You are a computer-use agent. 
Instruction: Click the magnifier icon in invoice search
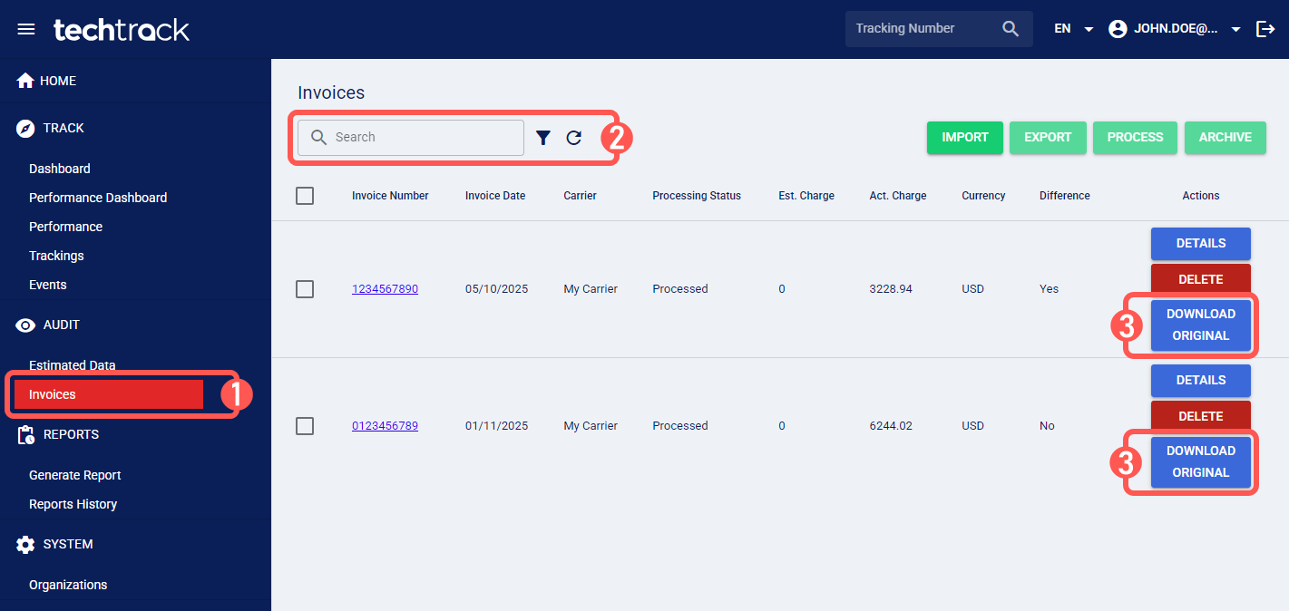318,137
